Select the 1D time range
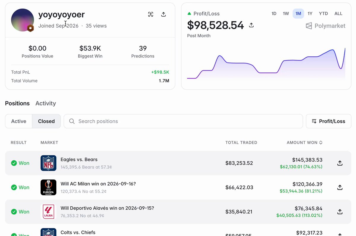This screenshot has height=236, width=356. point(274,14)
